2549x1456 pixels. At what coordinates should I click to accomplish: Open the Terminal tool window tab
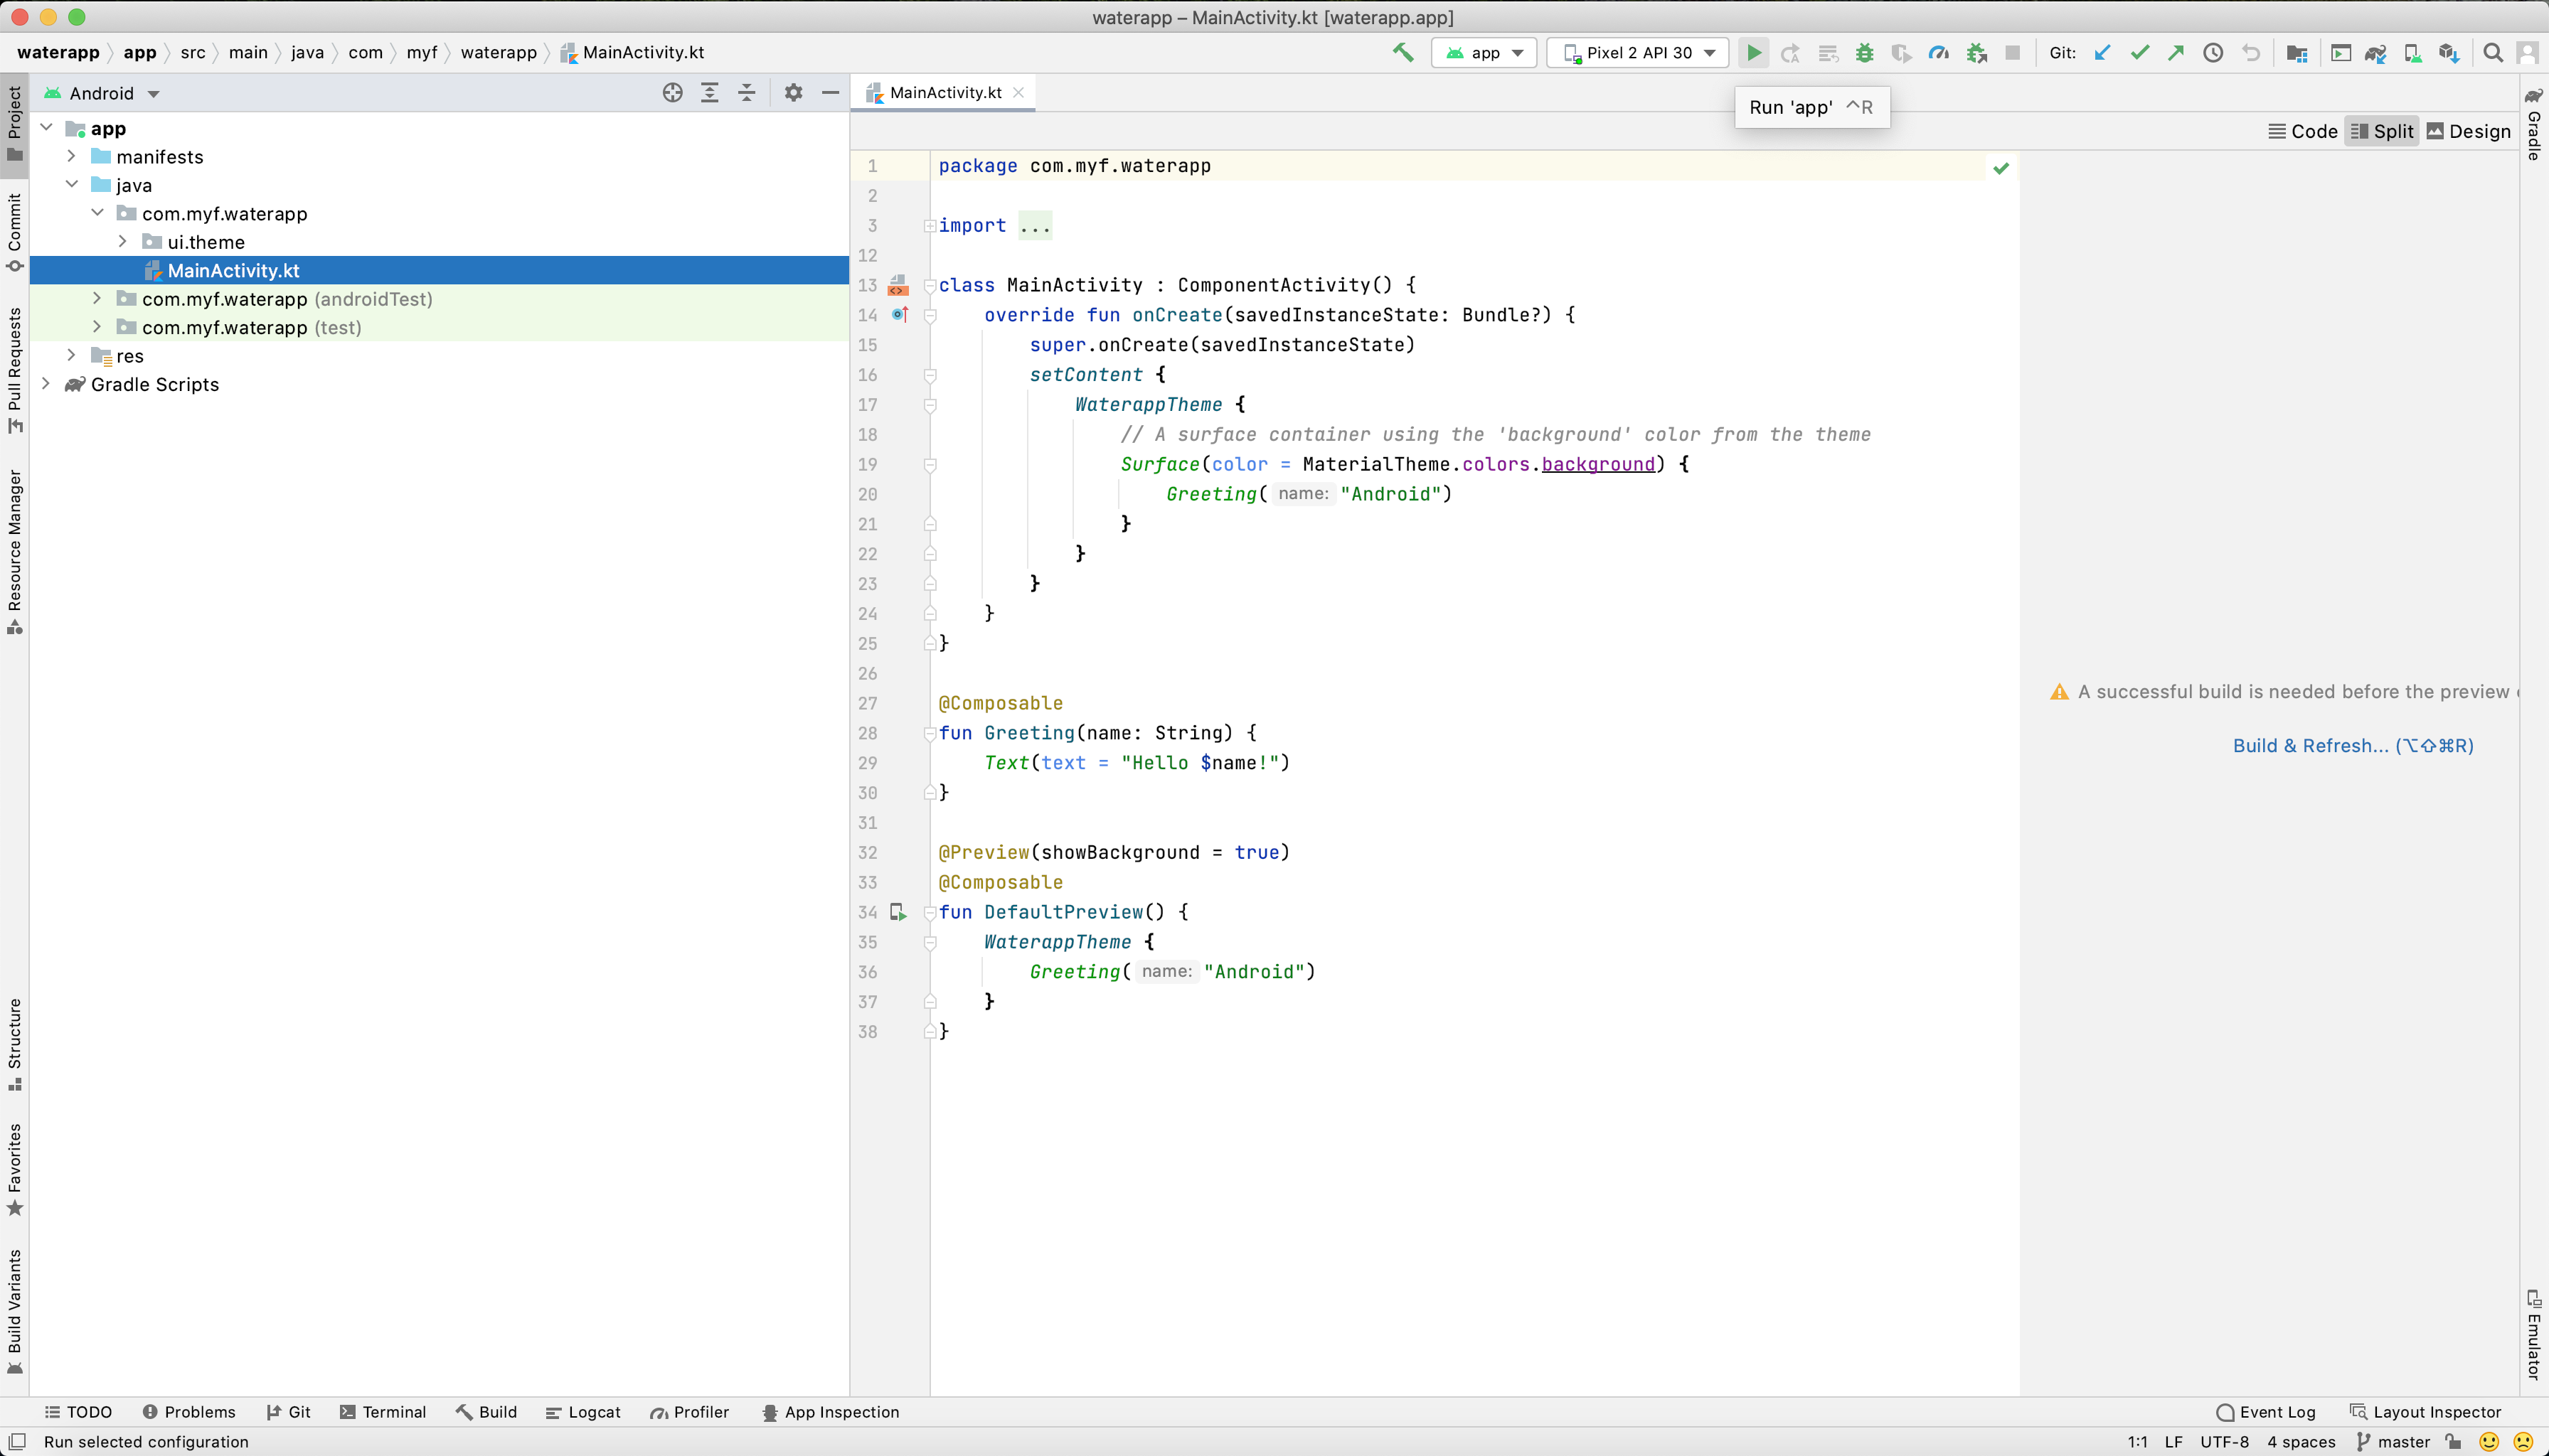(383, 1411)
